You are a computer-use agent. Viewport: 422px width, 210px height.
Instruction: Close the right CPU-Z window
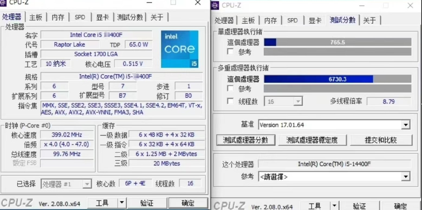coord(410,5)
